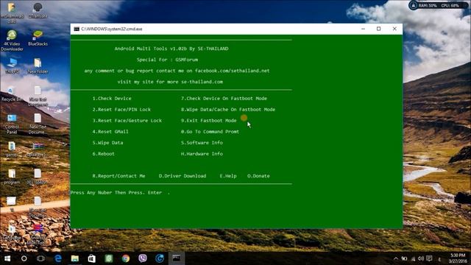Select the Control Panel desktop icon

click(12, 124)
